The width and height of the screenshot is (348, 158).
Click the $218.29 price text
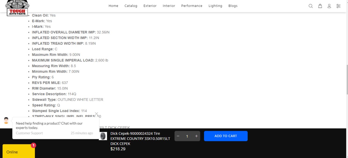118,149
